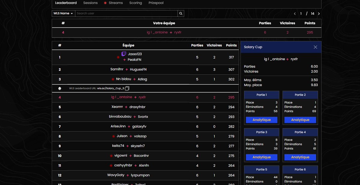Click the page number 1 field

(x=301, y=14)
